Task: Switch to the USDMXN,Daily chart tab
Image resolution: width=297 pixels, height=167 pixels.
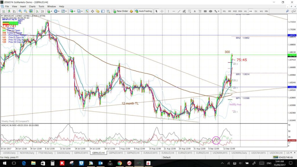Action: (x=239, y=153)
